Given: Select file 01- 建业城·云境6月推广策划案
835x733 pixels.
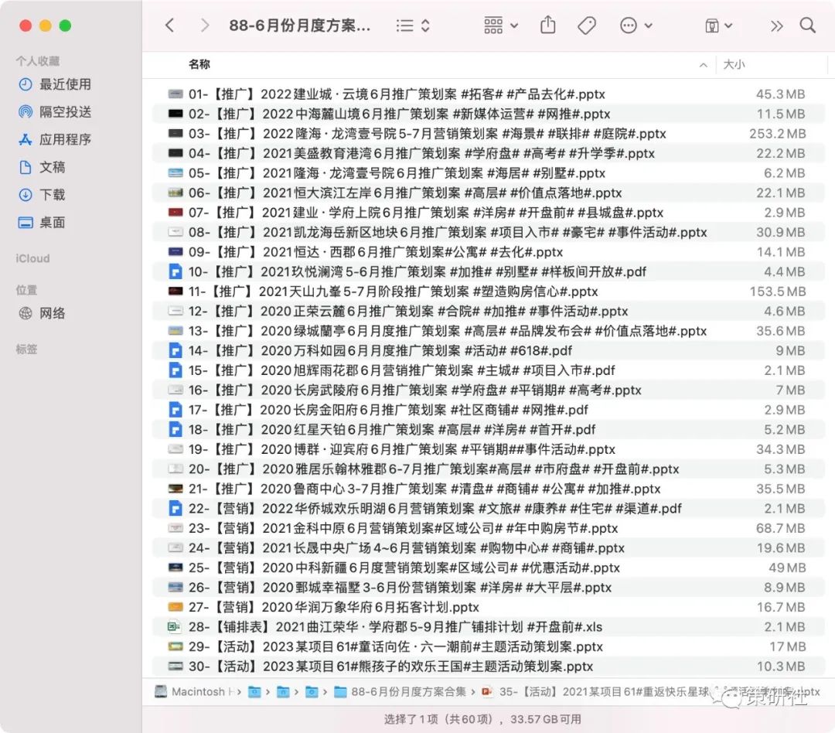Looking at the screenshot, I should coord(489,94).
